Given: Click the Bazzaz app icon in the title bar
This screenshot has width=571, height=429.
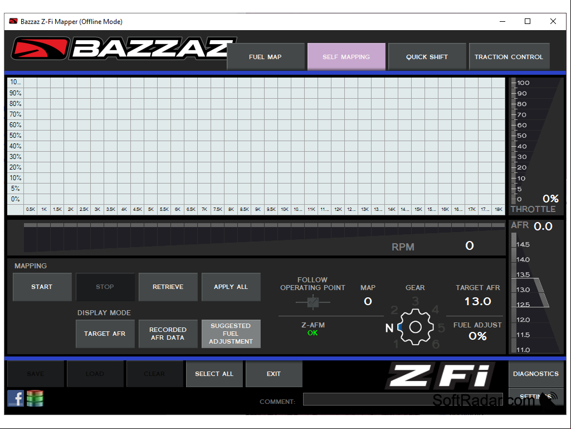Looking at the screenshot, I should (x=13, y=21).
